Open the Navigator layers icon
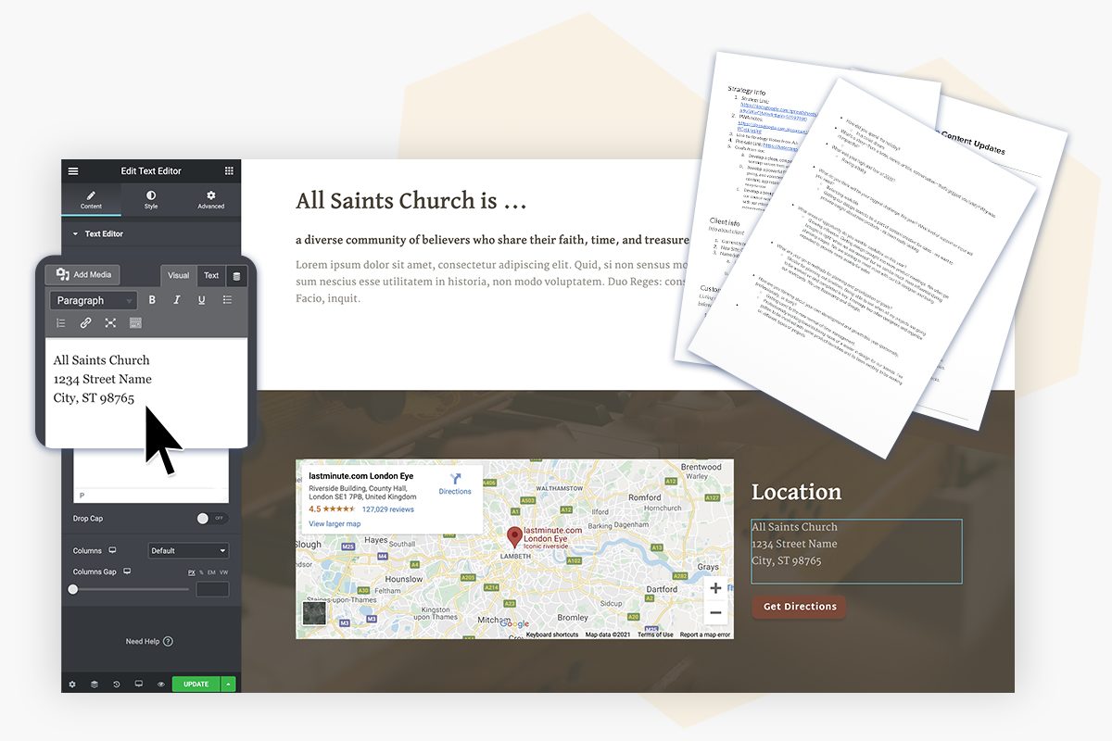This screenshot has width=1112, height=741. point(95,684)
